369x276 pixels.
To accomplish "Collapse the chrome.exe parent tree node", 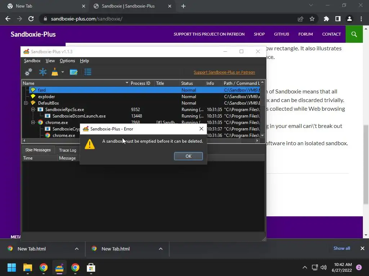I will 33,122.
